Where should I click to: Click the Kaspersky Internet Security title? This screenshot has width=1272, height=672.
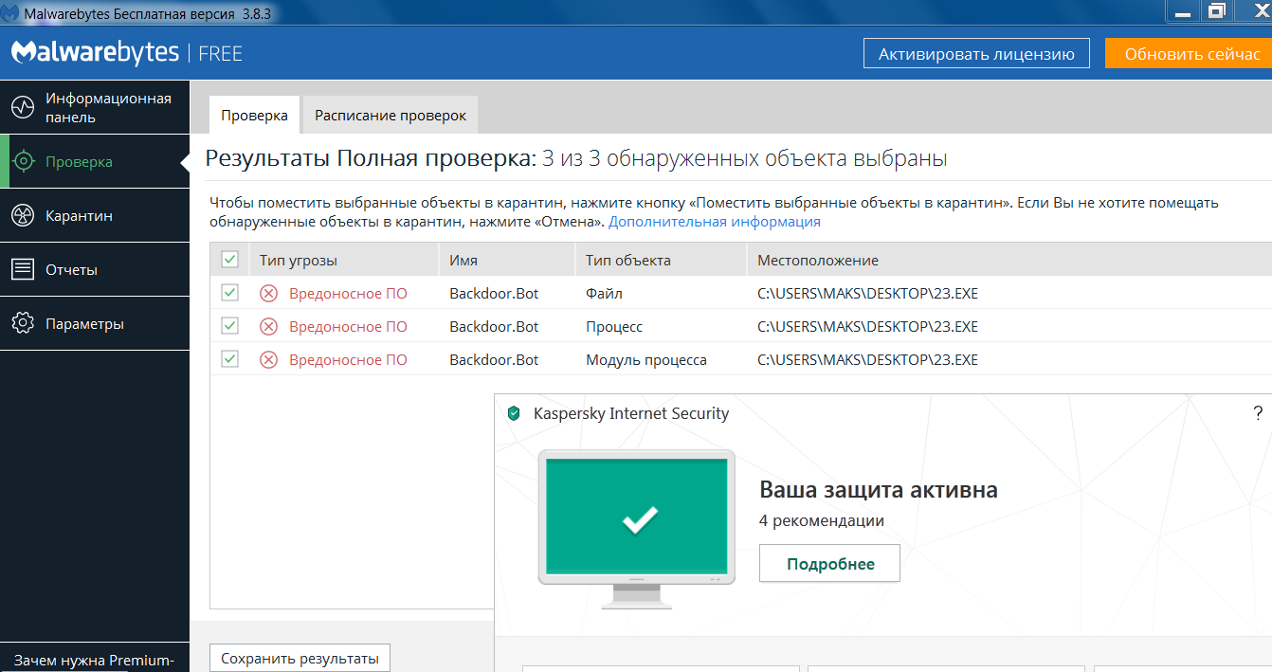pos(631,413)
